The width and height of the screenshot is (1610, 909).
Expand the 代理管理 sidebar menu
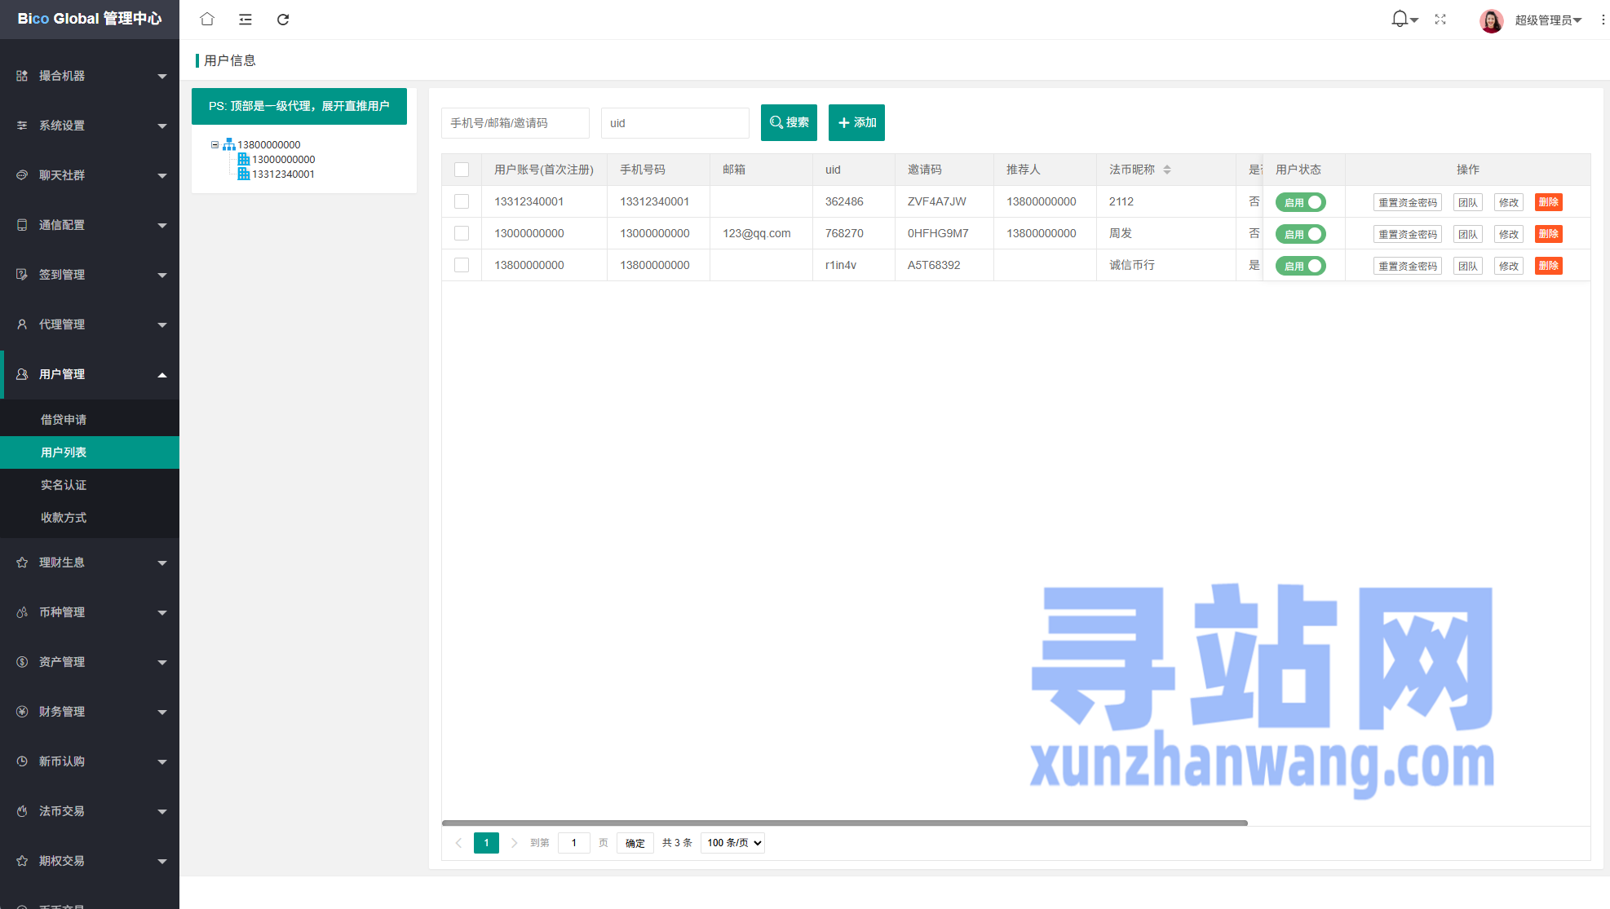tap(90, 324)
